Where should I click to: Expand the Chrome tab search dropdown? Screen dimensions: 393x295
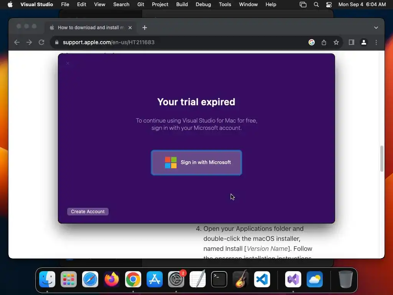(376, 28)
